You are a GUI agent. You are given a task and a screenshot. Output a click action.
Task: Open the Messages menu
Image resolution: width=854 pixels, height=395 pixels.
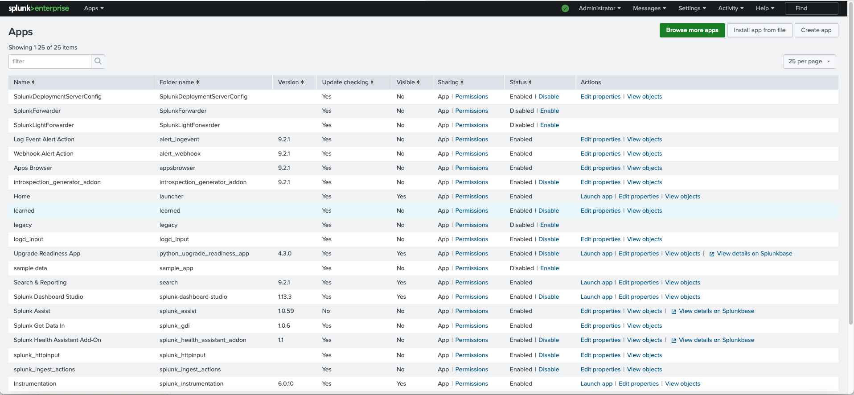coord(649,8)
